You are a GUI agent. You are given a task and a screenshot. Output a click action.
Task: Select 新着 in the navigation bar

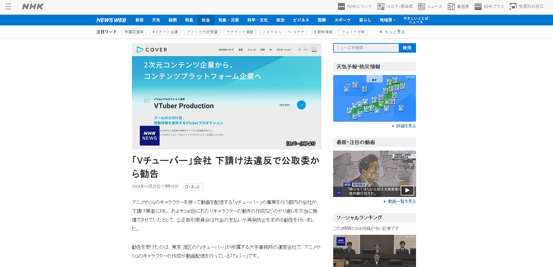point(139,20)
